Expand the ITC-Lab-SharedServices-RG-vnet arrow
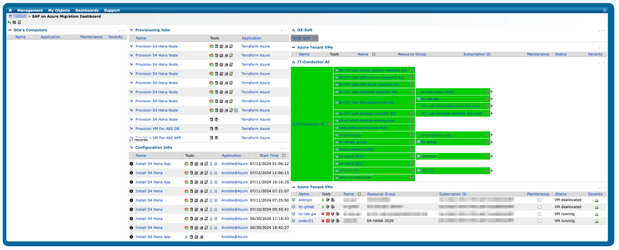 (x=492, y=106)
